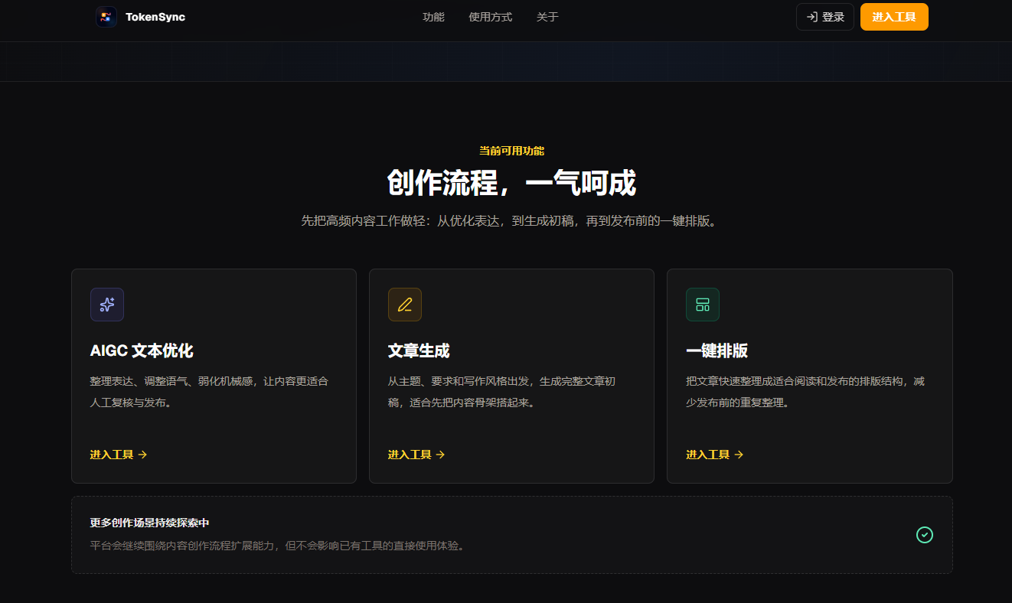1012x603 pixels.
Task: Click the 更多创作场景持续探索中 notice box
Action: (x=512, y=535)
